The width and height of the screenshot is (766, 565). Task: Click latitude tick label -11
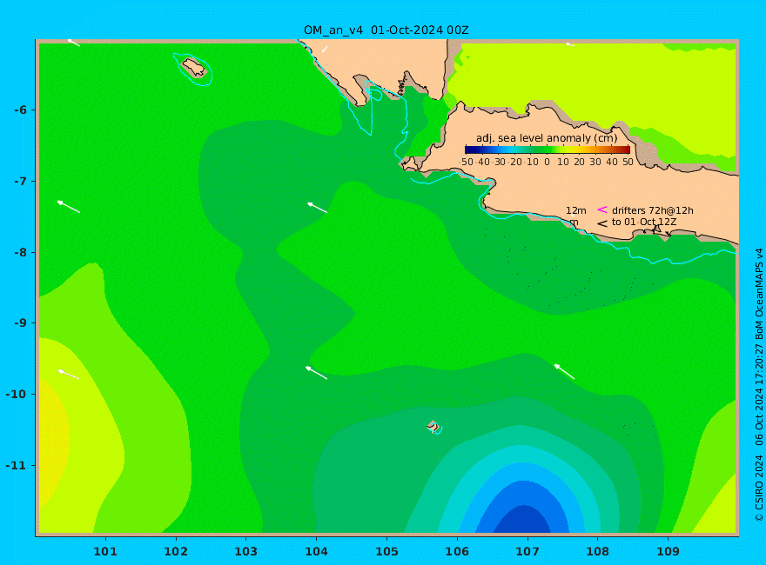pos(17,465)
